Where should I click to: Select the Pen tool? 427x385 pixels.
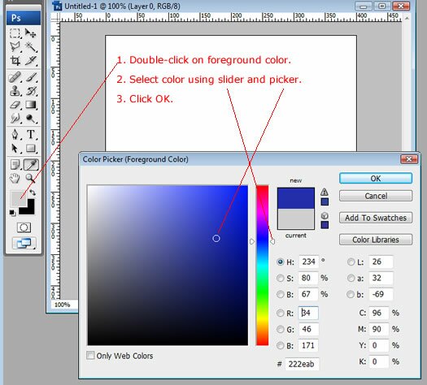[15, 134]
